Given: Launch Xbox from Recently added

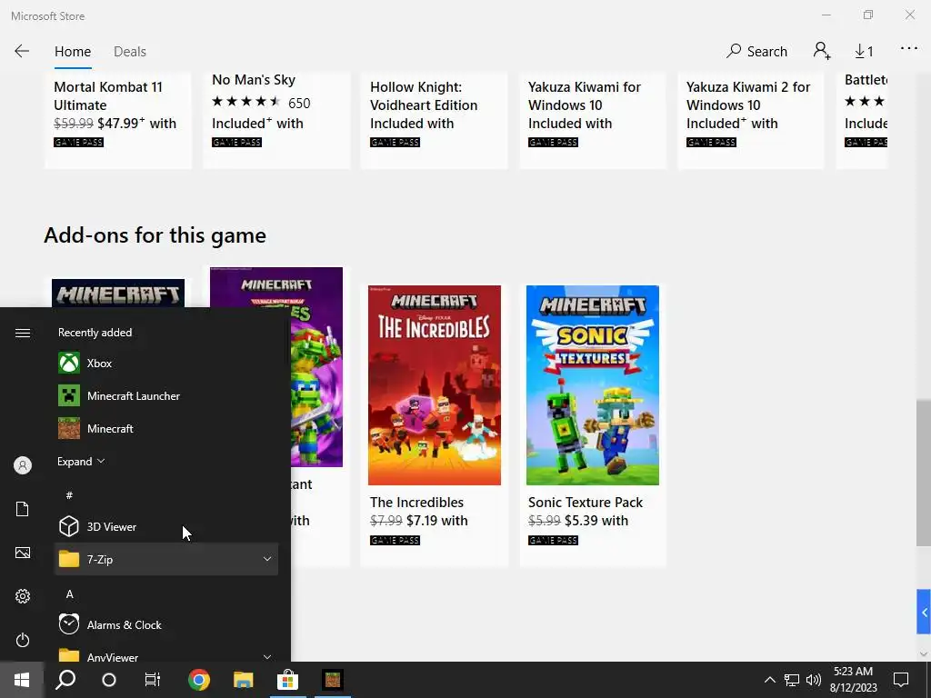Looking at the screenshot, I should [166, 364].
